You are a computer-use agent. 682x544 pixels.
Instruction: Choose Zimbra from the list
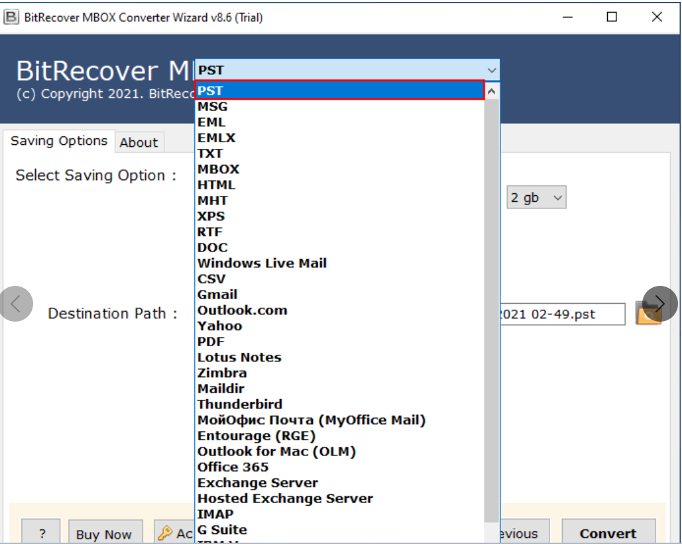[x=340, y=373]
